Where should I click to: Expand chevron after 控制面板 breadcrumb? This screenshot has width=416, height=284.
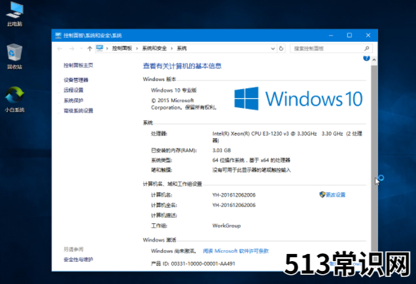[x=137, y=48]
